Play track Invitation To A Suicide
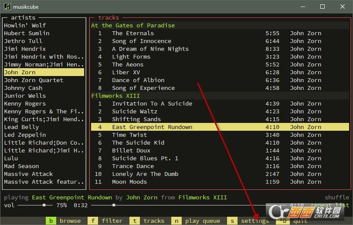 click(220, 104)
